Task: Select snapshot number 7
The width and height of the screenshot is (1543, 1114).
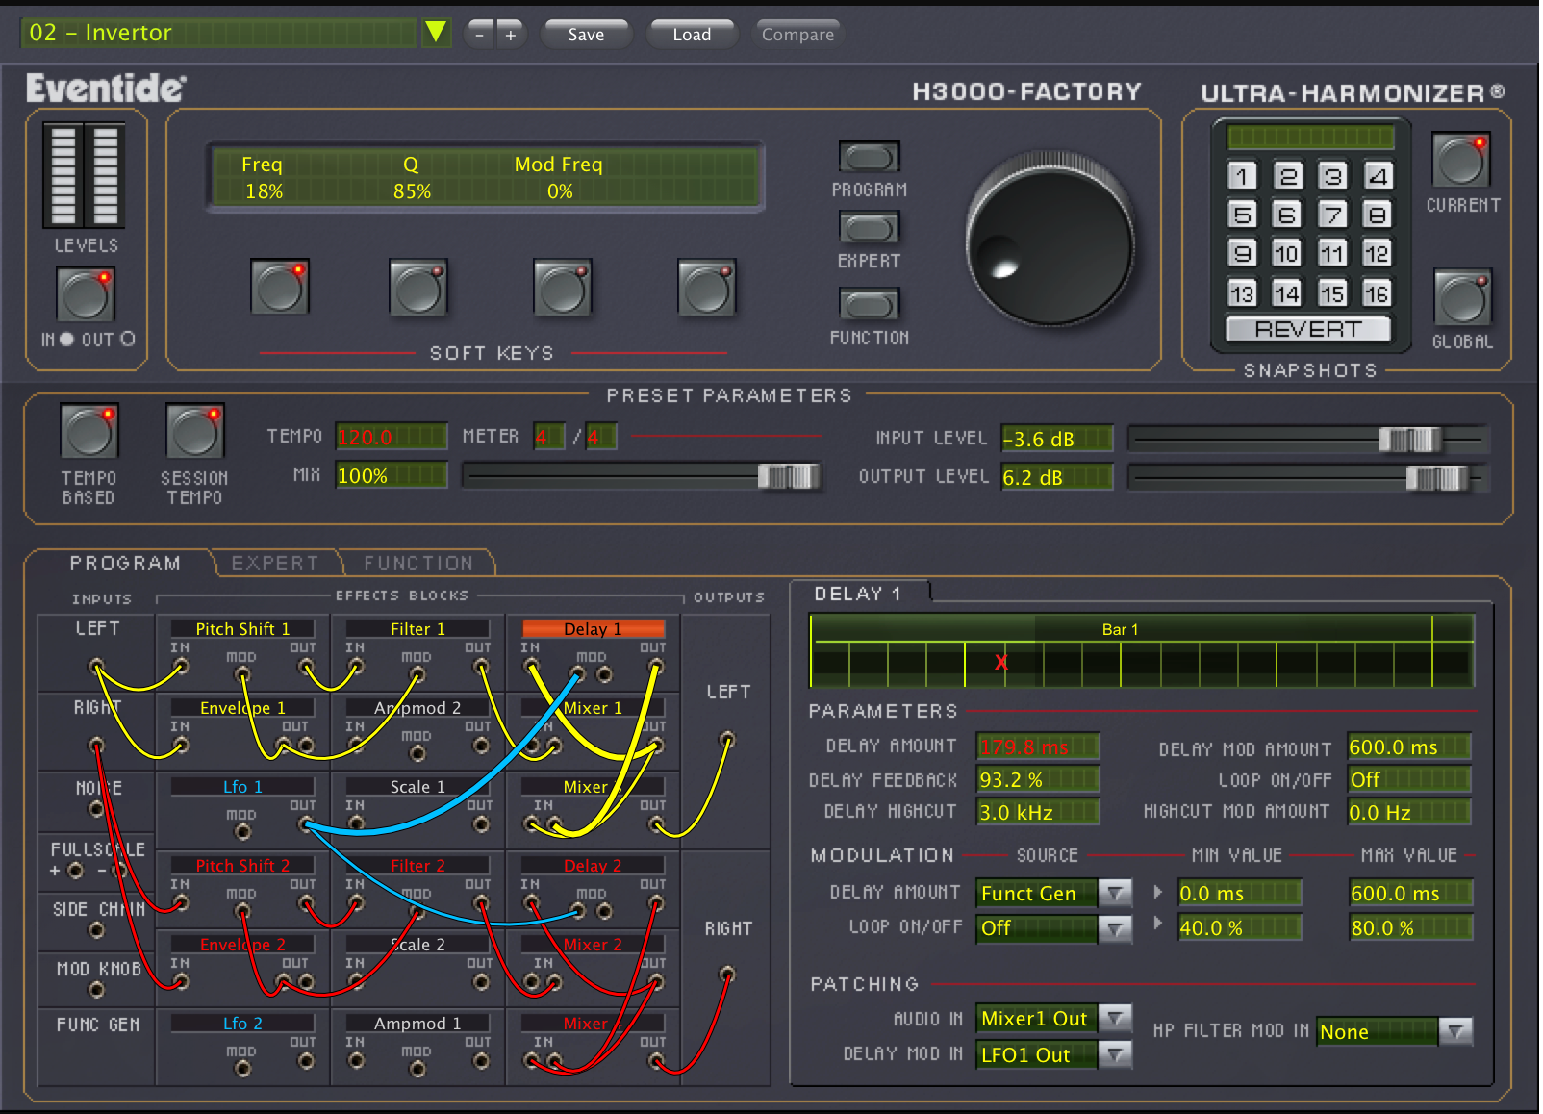Action: 1332,215
